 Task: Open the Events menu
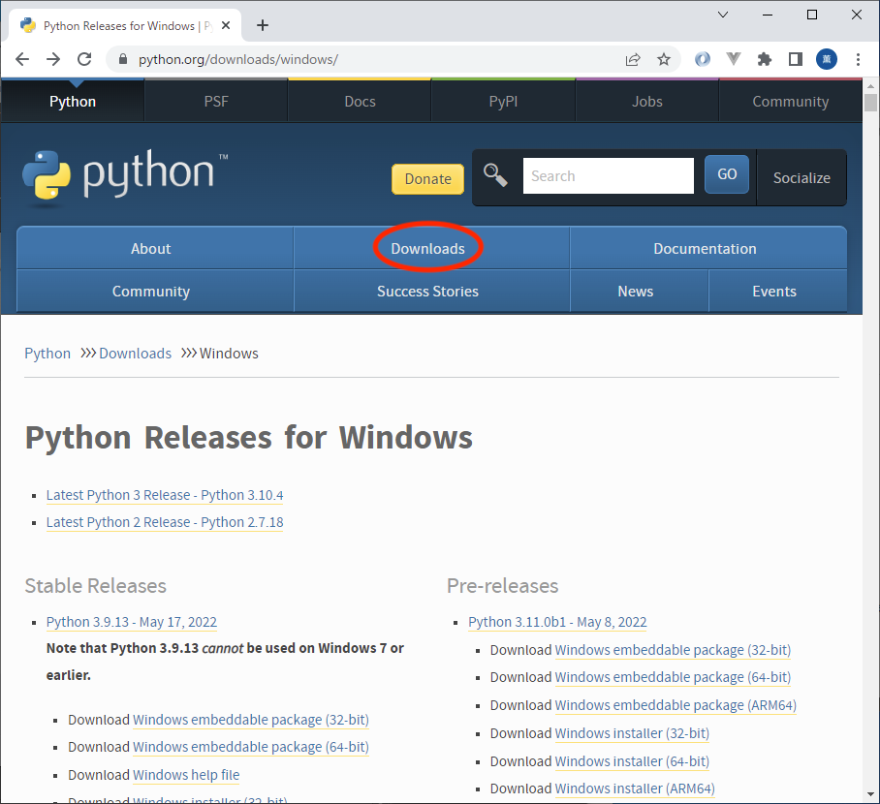pos(777,292)
